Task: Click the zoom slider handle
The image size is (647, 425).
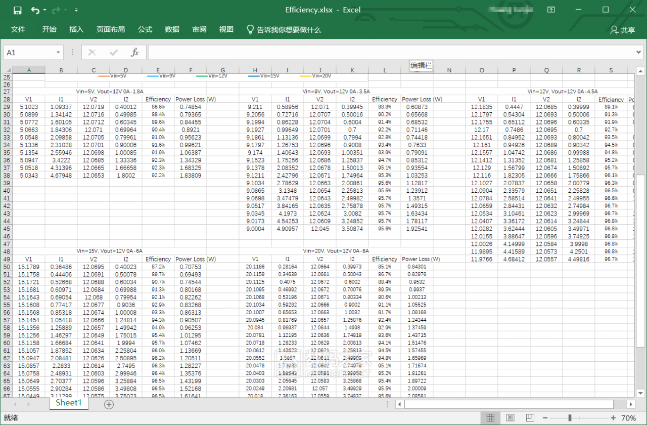Action: (570, 418)
